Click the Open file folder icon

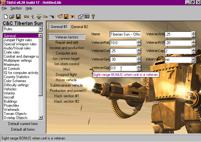click(12, 17)
